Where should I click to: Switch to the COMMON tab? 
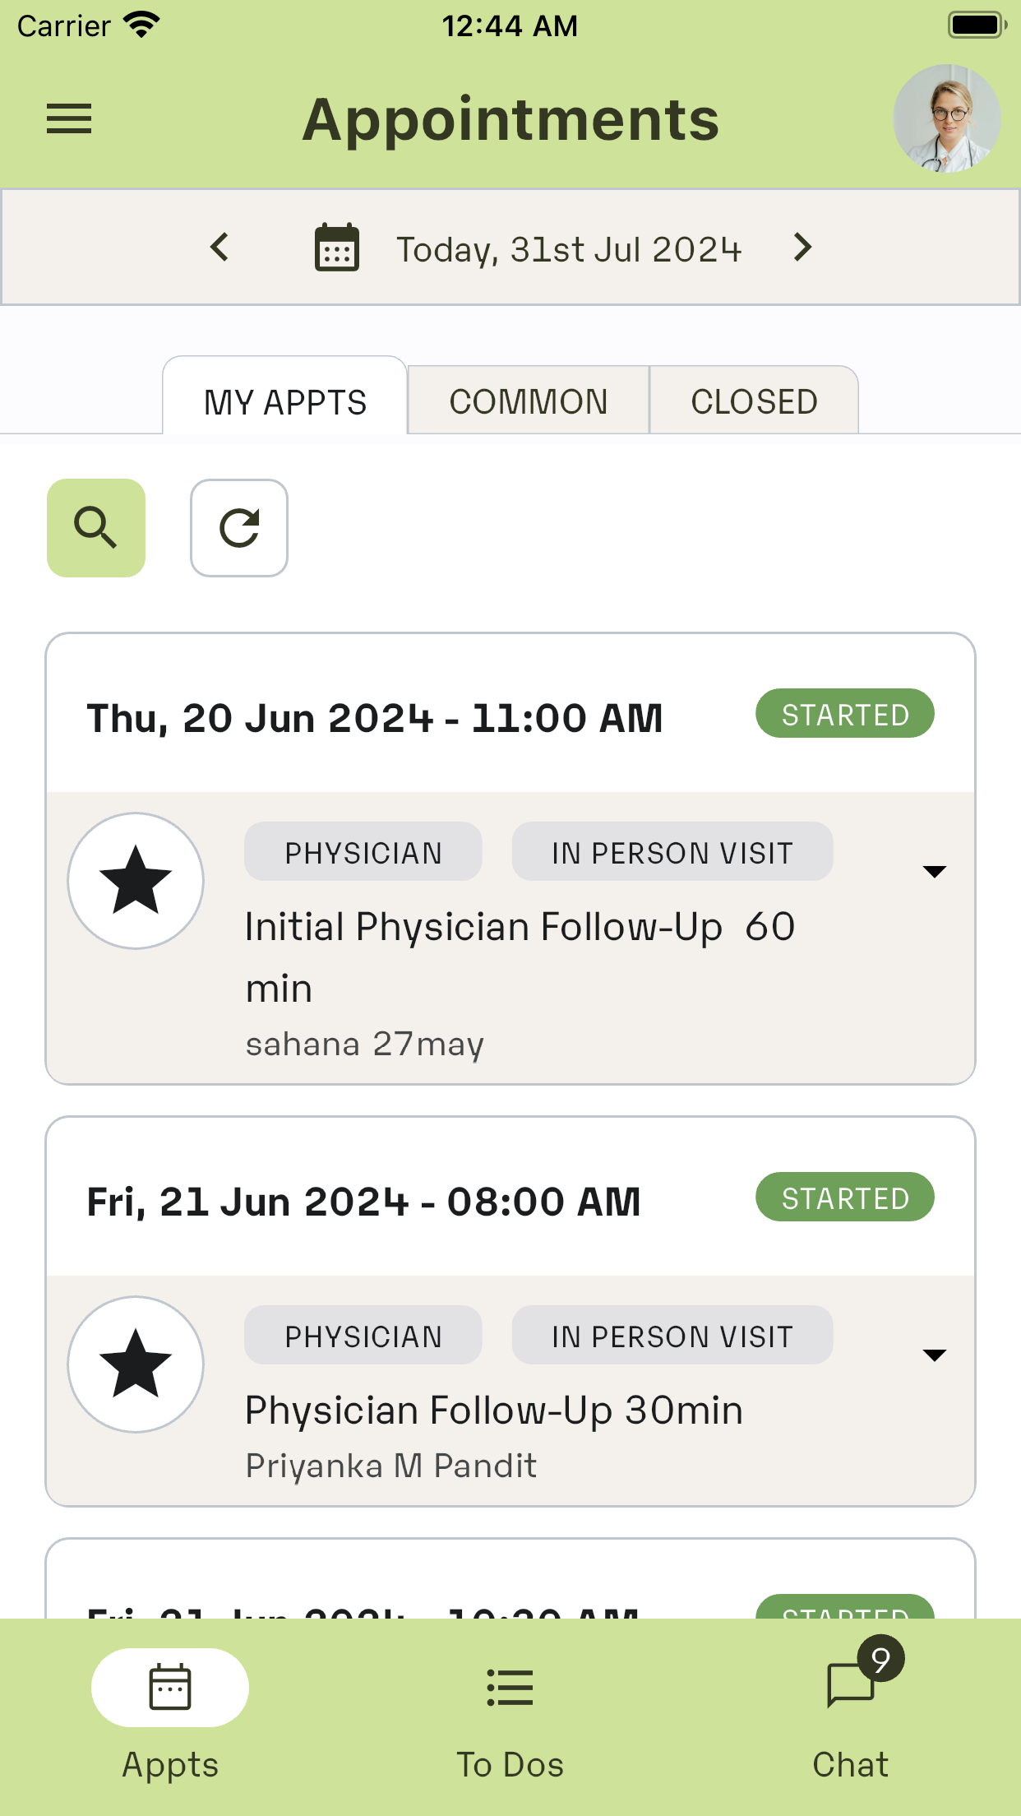tap(529, 401)
